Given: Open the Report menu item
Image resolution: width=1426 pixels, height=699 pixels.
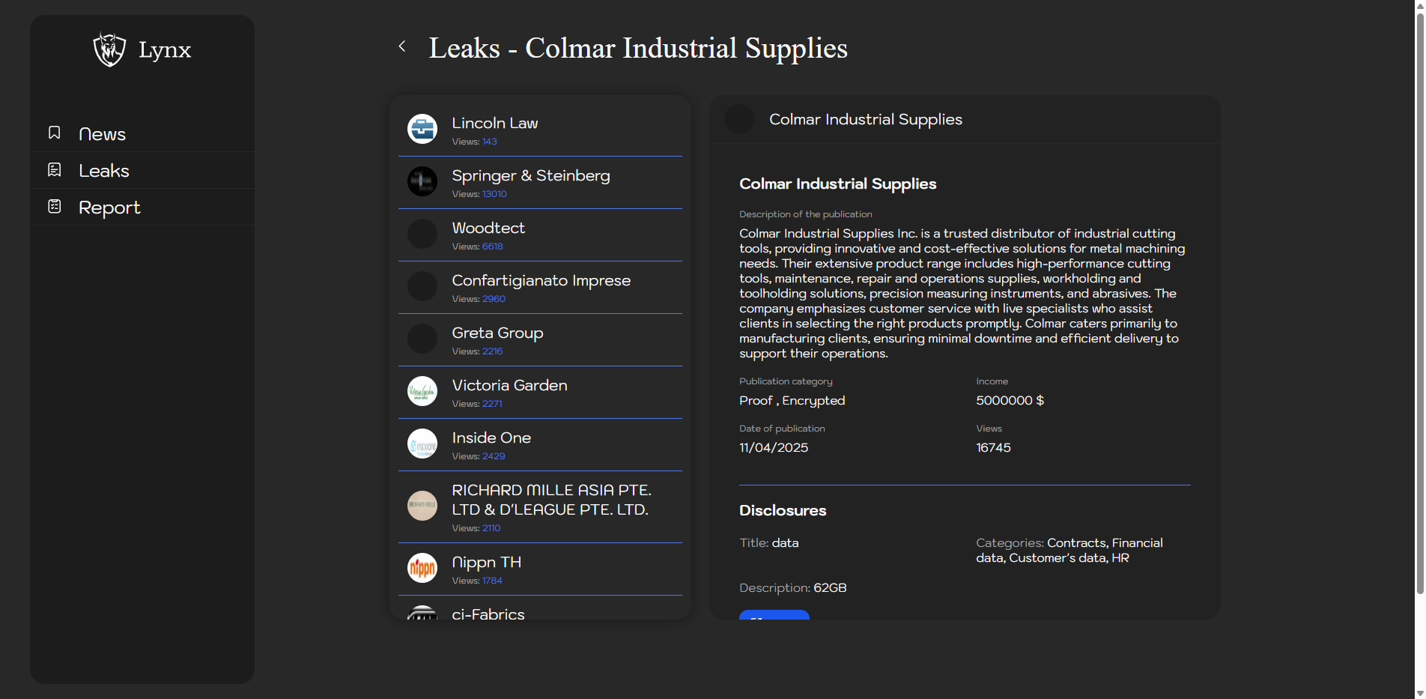Looking at the screenshot, I should pyautogui.click(x=109, y=208).
